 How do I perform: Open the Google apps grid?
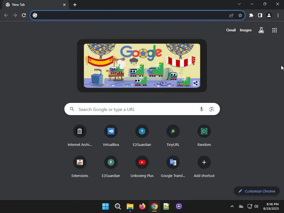[x=275, y=30]
